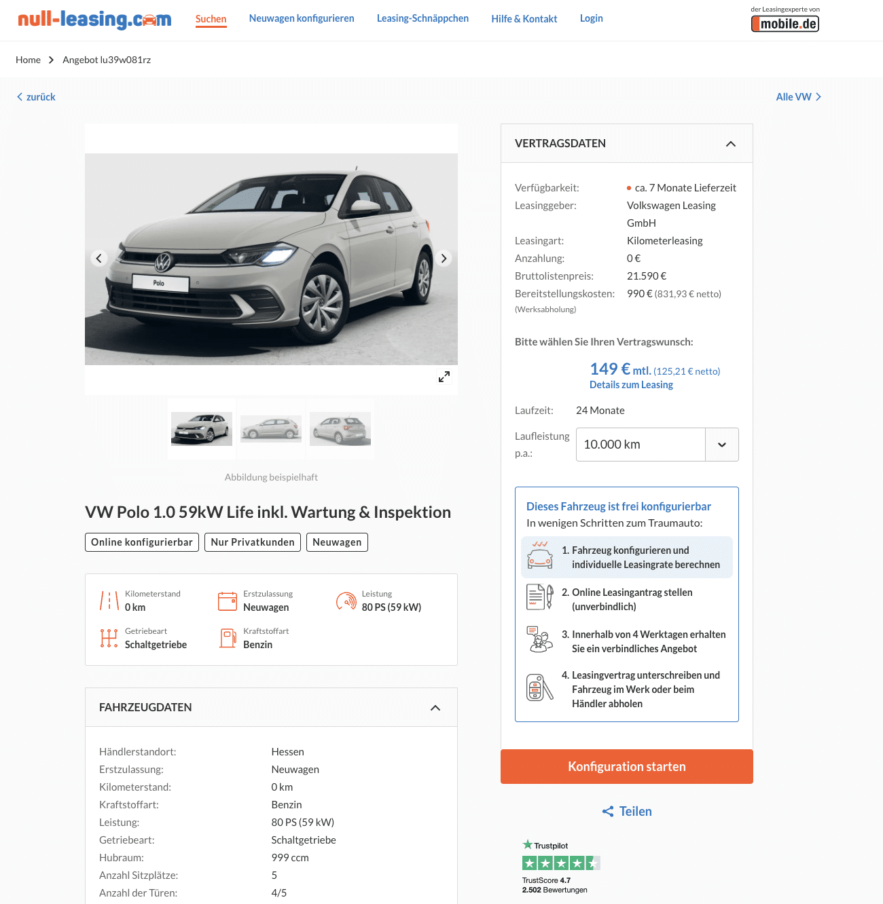Click the Online konfigurierbar tag

point(142,542)
